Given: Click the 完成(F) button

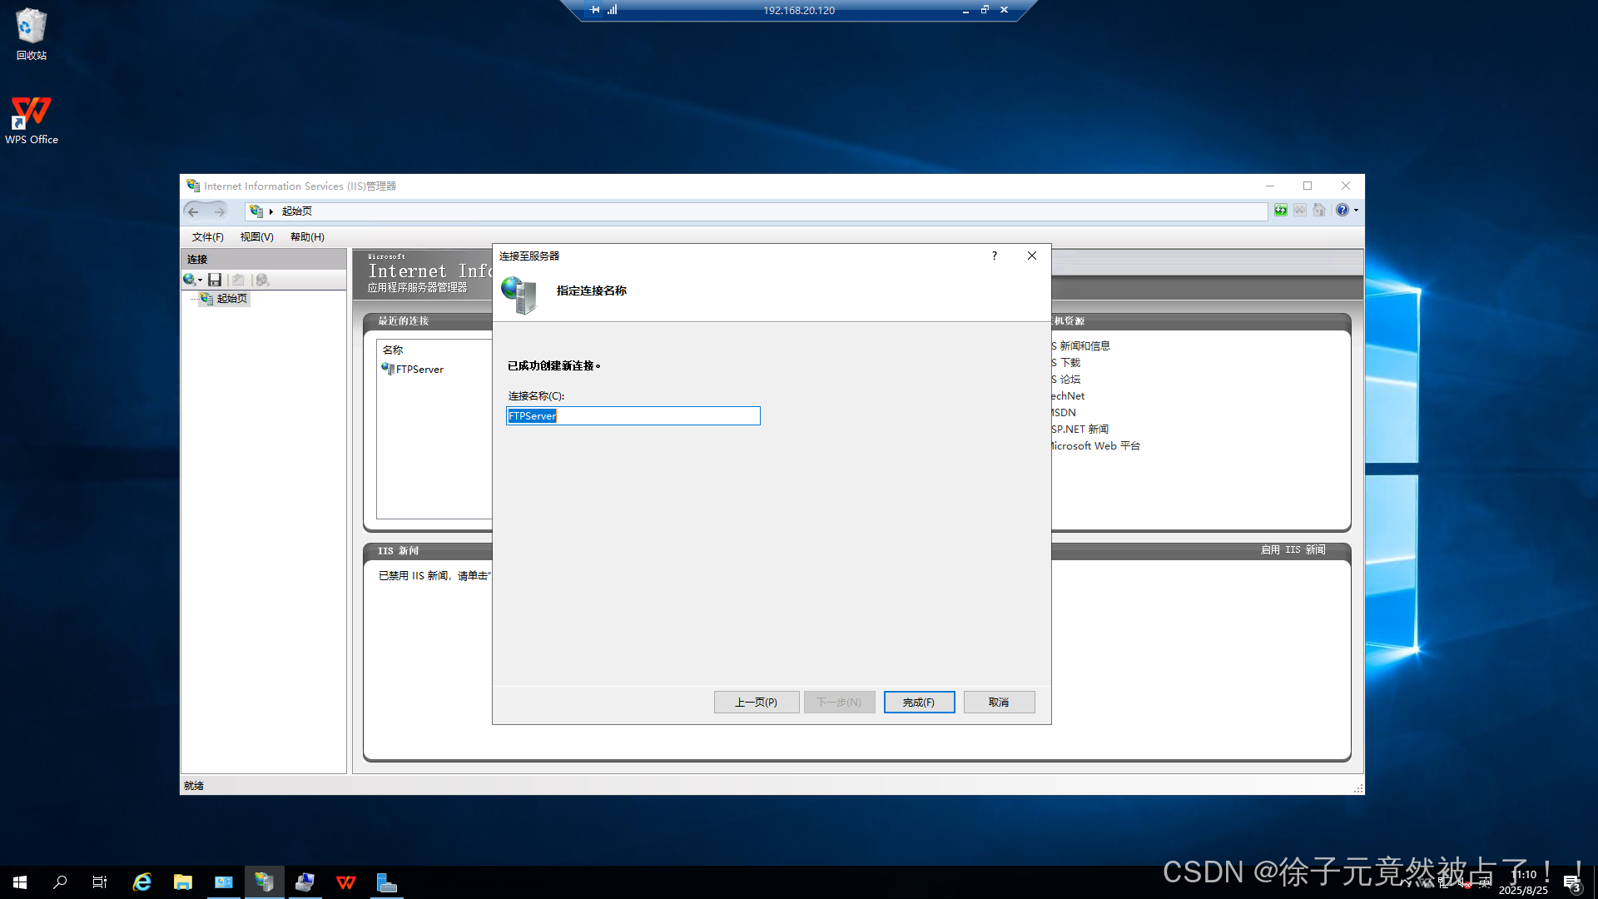Looking at the screenshot, I should click(x=919, y=703).
